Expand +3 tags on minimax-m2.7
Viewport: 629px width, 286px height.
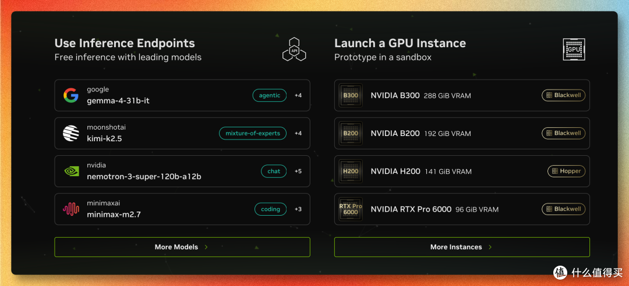298,209
